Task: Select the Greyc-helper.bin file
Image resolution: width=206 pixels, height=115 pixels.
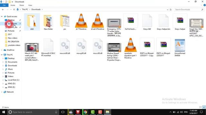Action: (x=164, y=22)
